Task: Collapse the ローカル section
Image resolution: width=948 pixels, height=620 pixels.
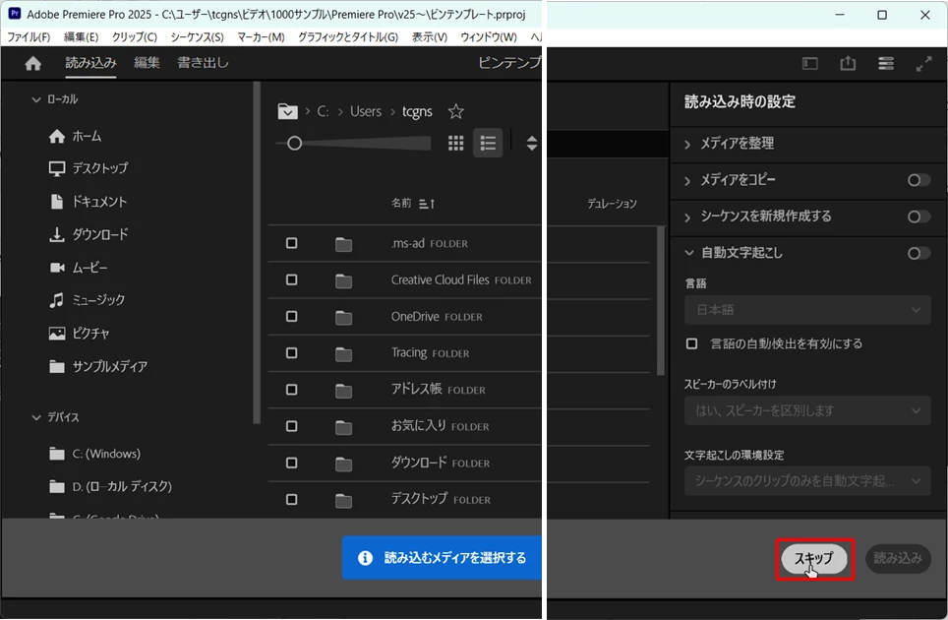Action: (36, 99)
